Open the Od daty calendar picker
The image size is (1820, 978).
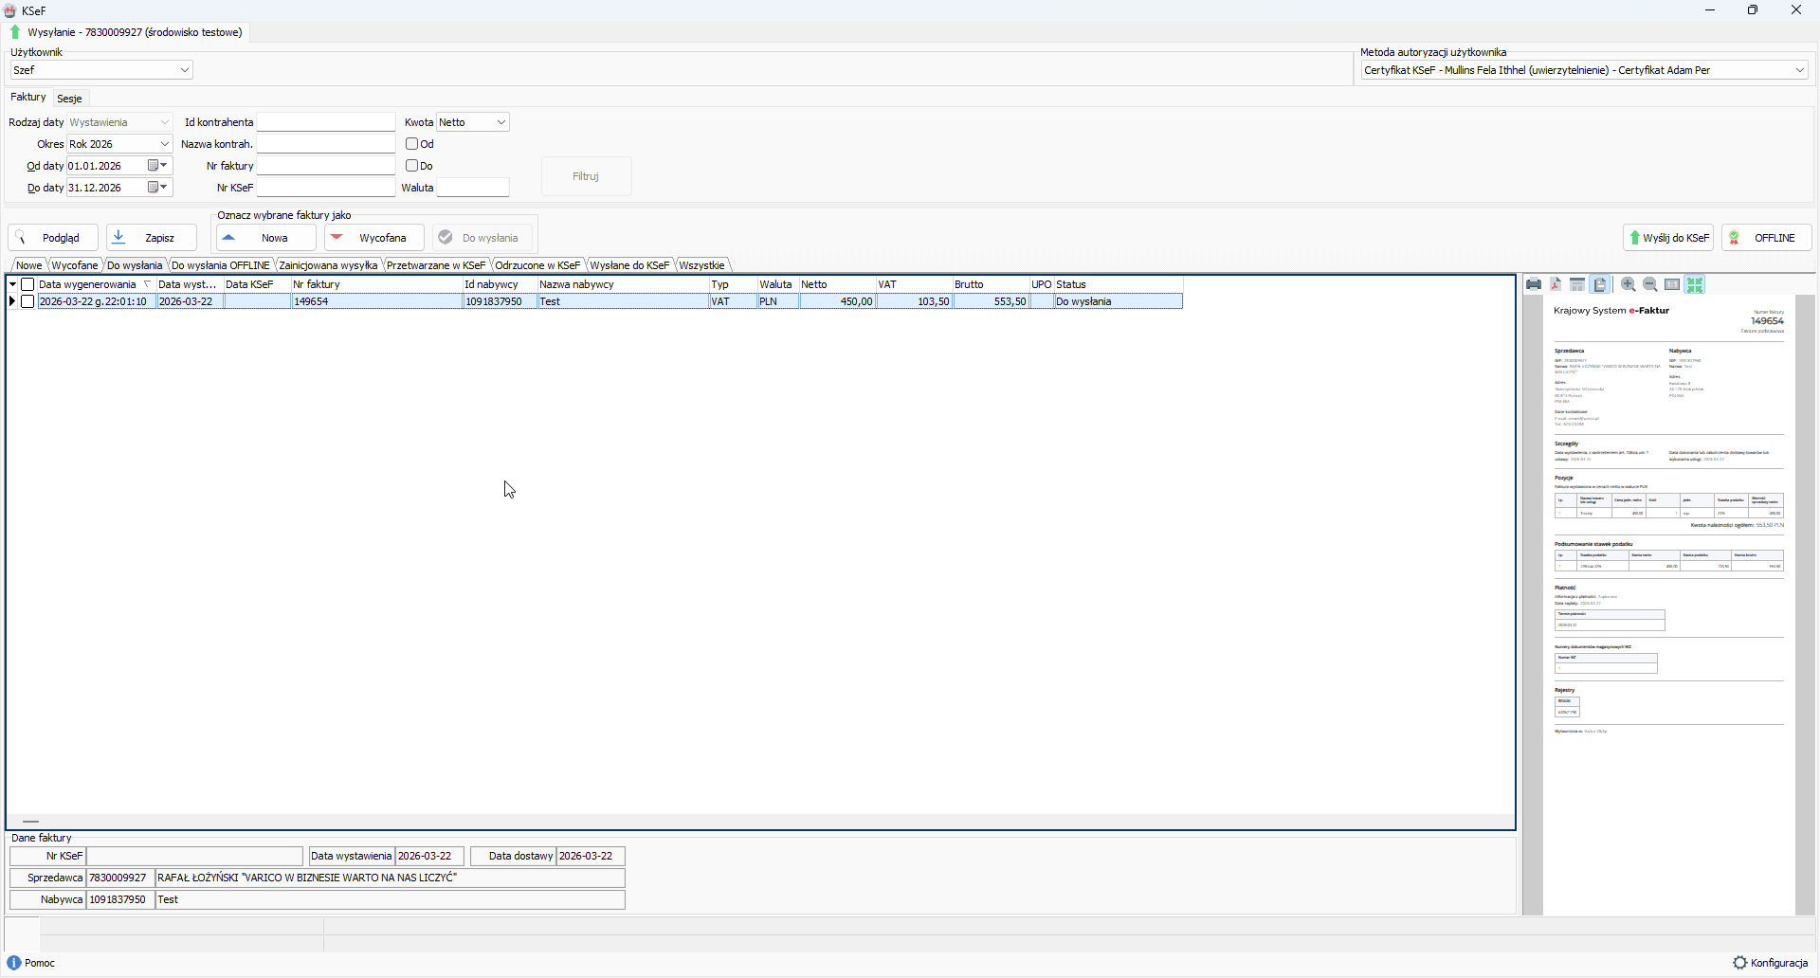156,166
